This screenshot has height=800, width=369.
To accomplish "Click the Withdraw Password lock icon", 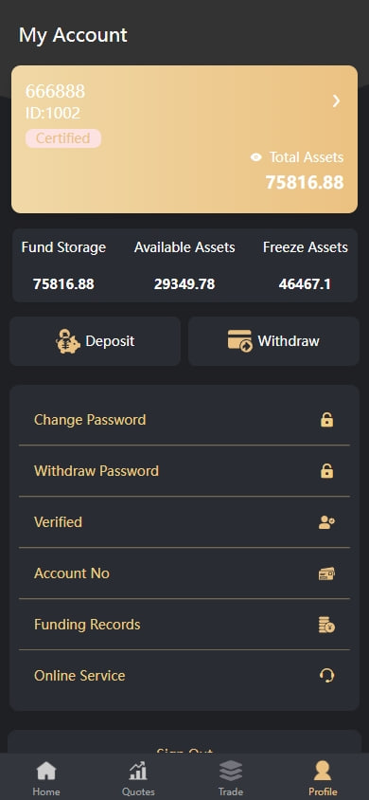I will pos(326,471).
